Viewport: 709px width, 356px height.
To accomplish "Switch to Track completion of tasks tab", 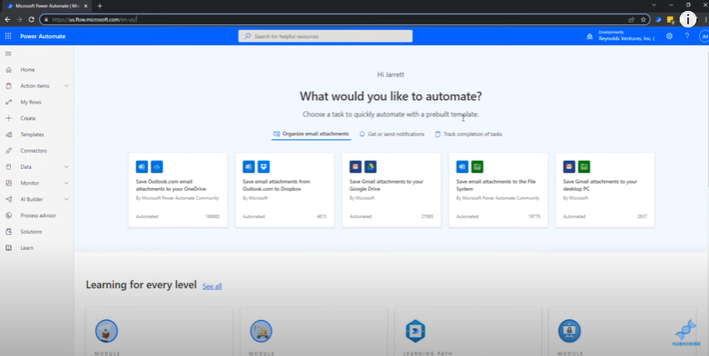I will (x=468, y=135).
